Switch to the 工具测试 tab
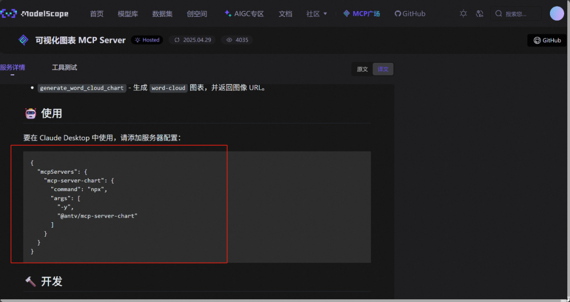Viewport: 570px width, 302px height. click(x=64, y=67)
